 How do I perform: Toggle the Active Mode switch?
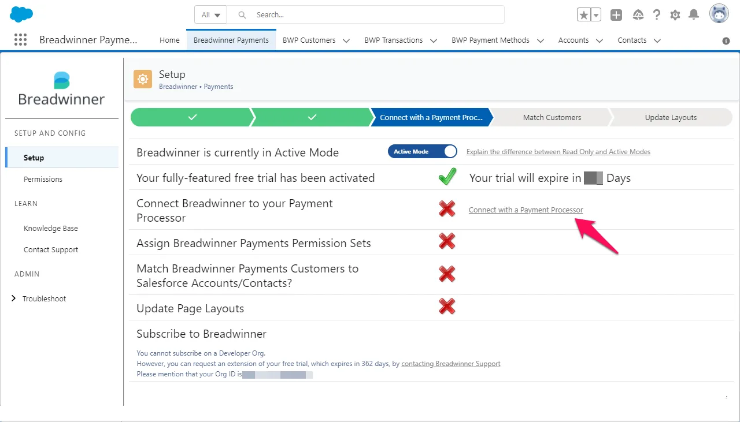(x=423, y=151)
